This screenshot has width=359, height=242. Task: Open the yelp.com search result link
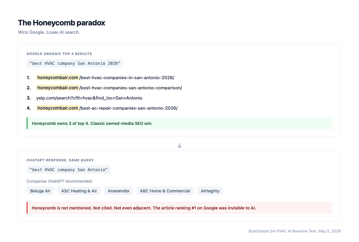(89, 98)
